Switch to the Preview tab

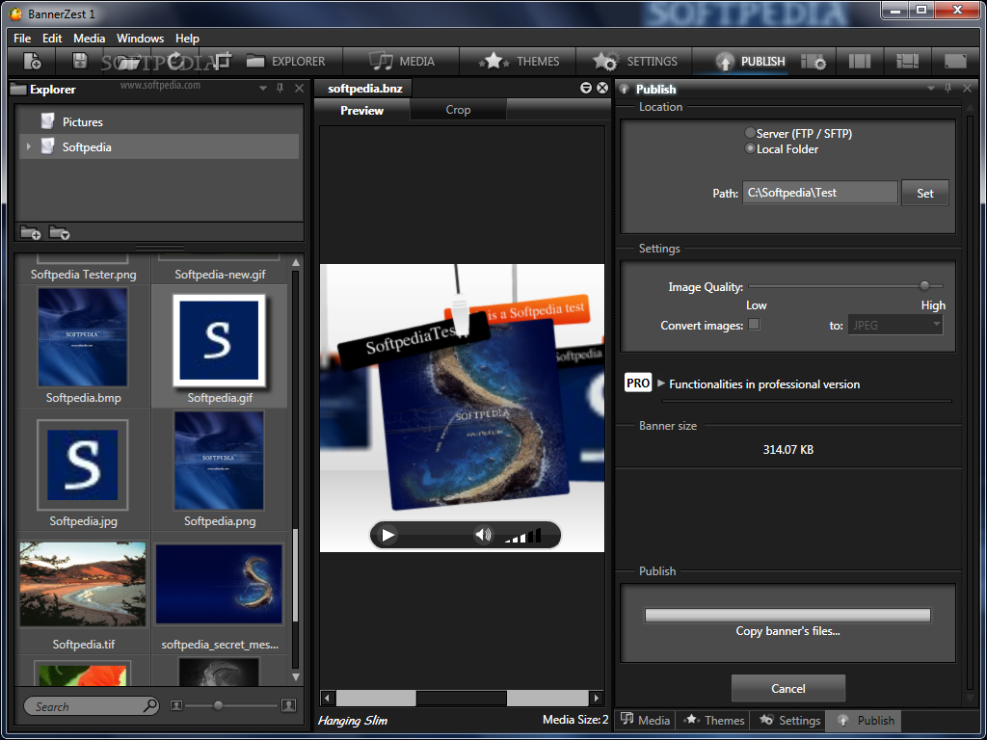click(362, 110)
